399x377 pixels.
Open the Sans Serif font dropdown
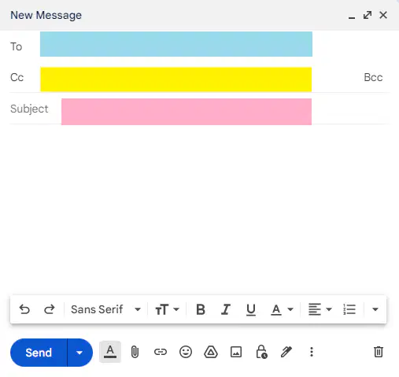coord(105,309)
